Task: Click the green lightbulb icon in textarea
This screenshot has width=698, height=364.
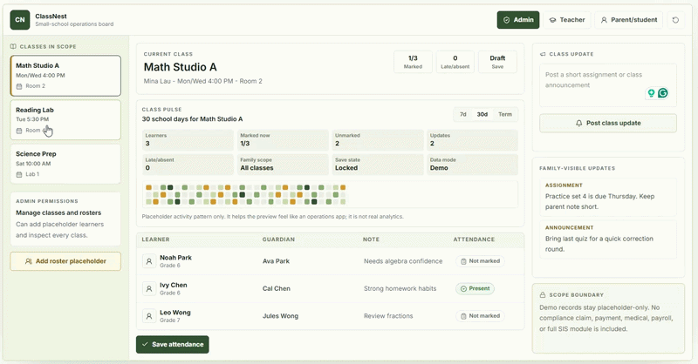Action: click(x=651, y=93)
